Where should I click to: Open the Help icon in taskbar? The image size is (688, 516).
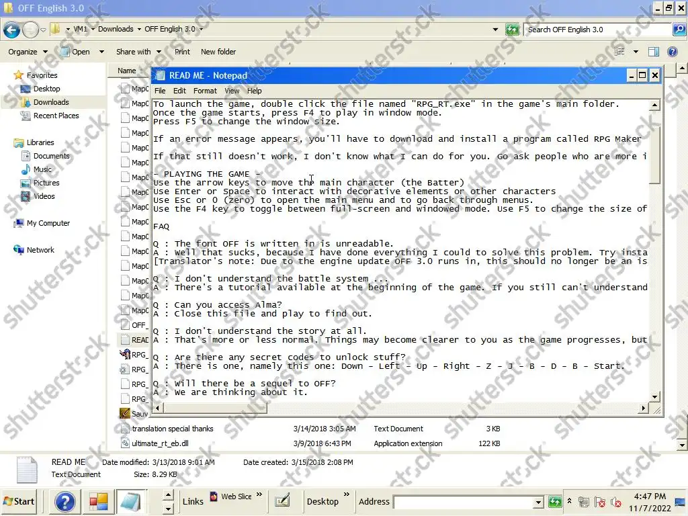pyautogui.click(x=64, y=501)
